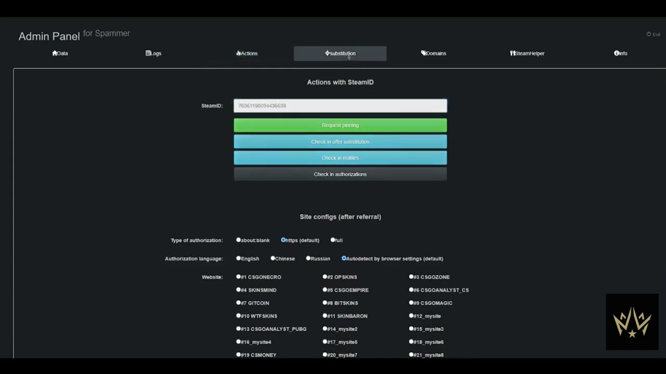Click the Exit link
Image resolution: width=666 pixels, height=374 pixels.
653,34
